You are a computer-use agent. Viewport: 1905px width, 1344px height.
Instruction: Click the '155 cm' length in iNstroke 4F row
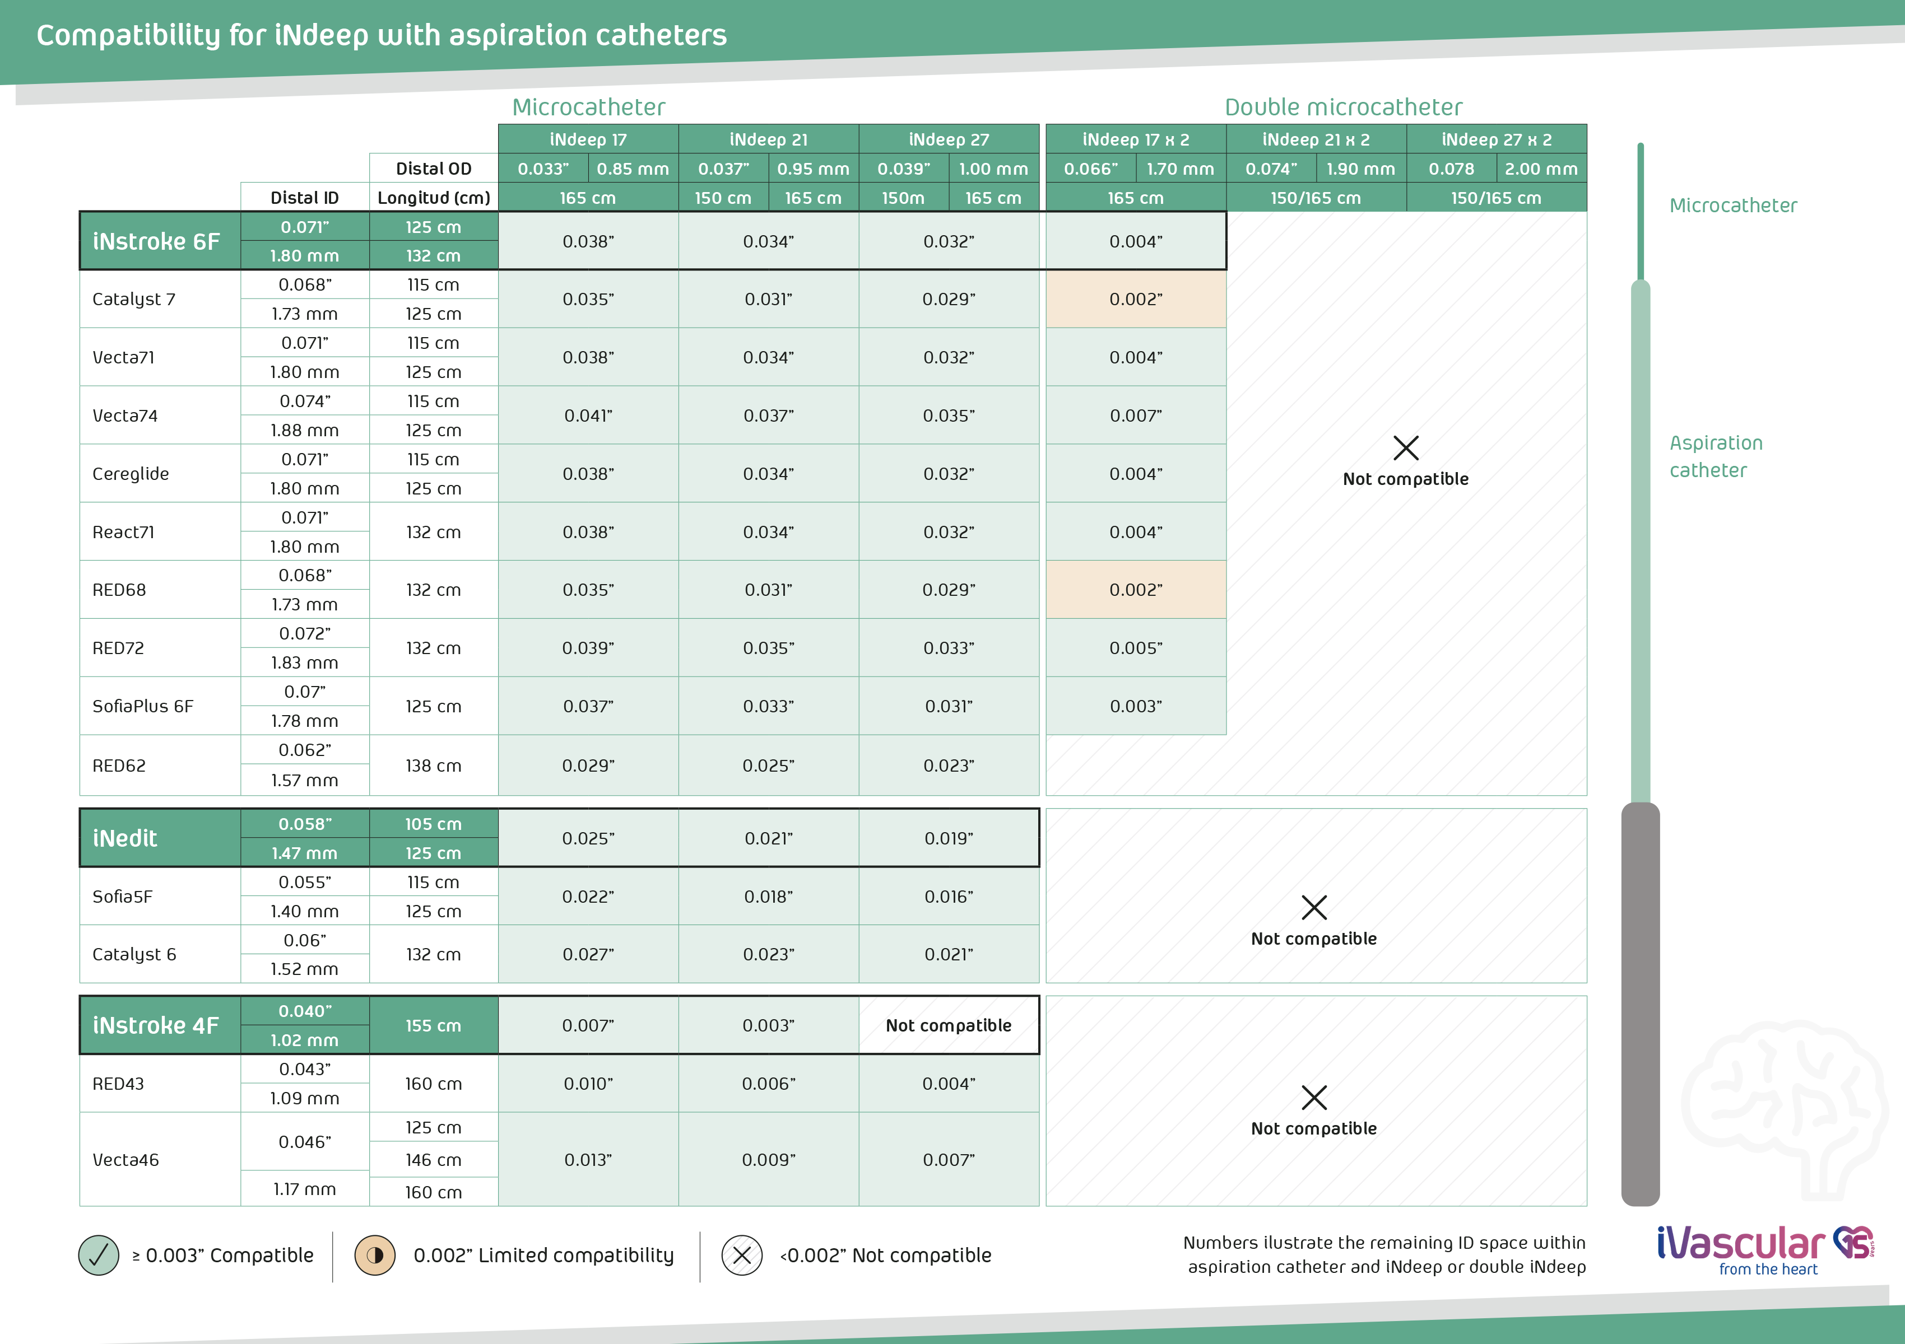[x=433, y=1025]
